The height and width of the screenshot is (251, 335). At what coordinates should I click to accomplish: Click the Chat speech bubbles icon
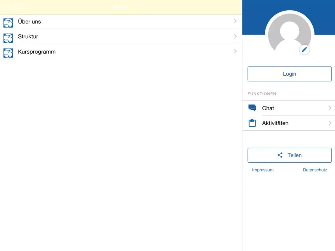(x=252, y=108)
